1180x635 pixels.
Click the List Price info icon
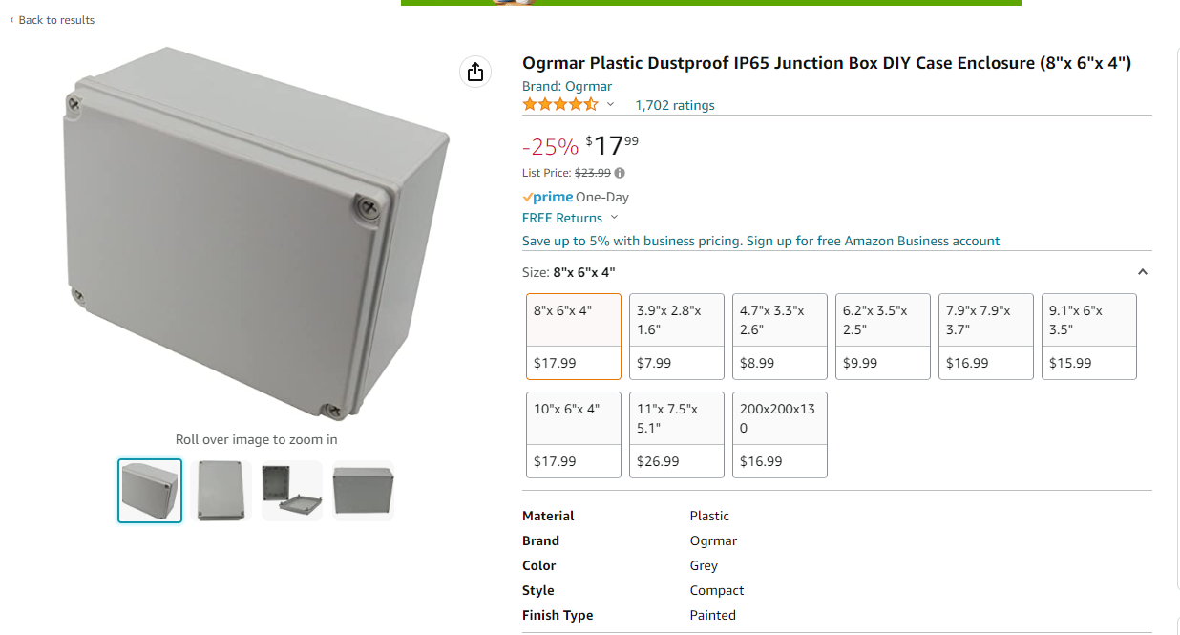point(620,173)
